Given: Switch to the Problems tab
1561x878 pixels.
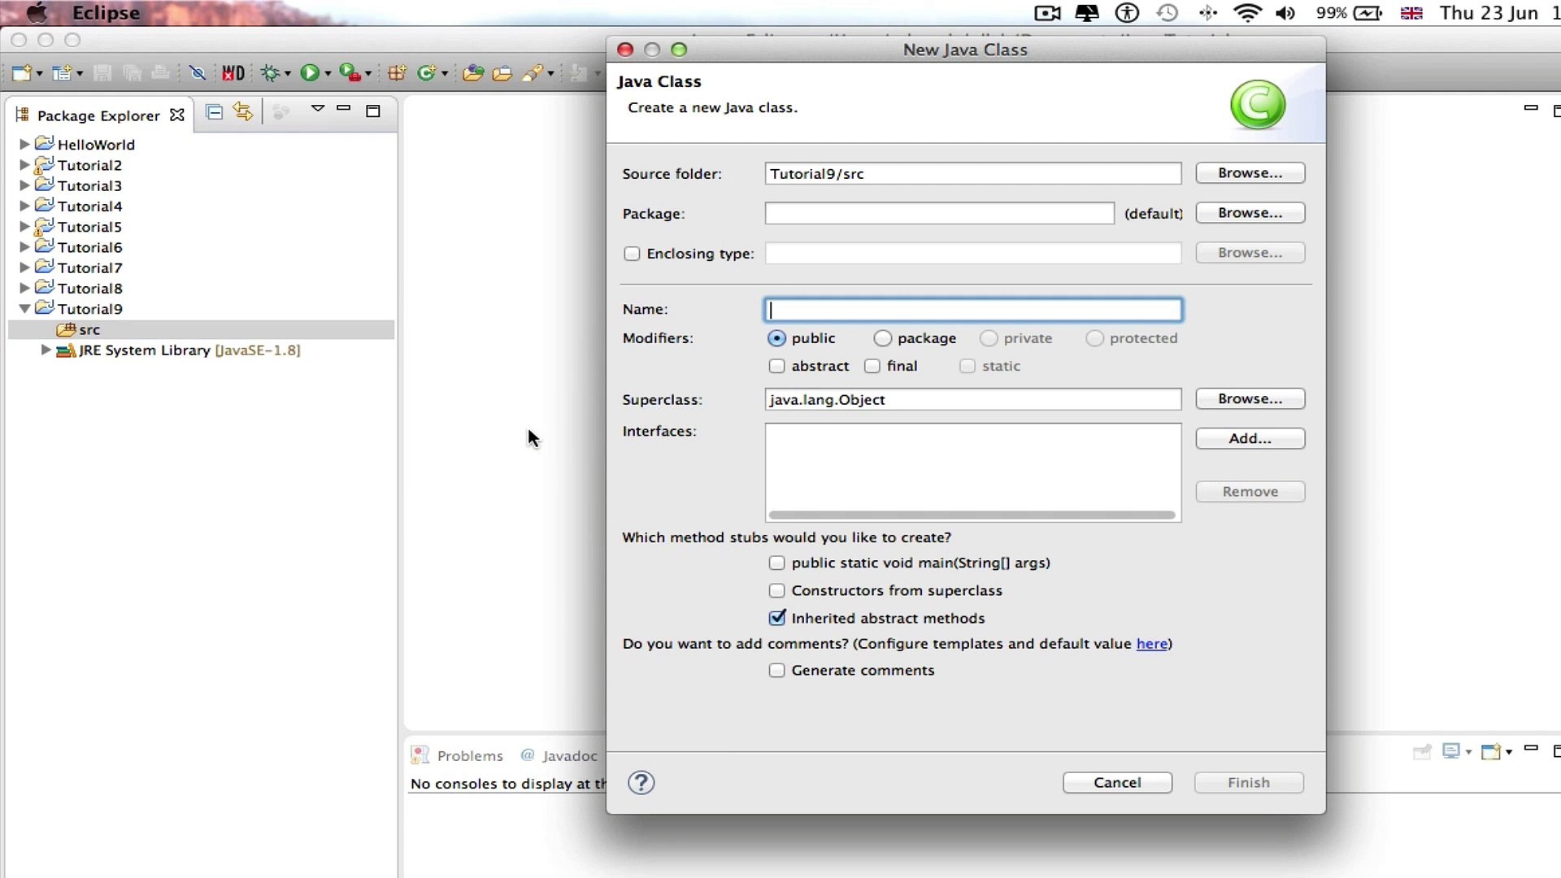Looking at the screenshot, I should (x=469, y=756).
